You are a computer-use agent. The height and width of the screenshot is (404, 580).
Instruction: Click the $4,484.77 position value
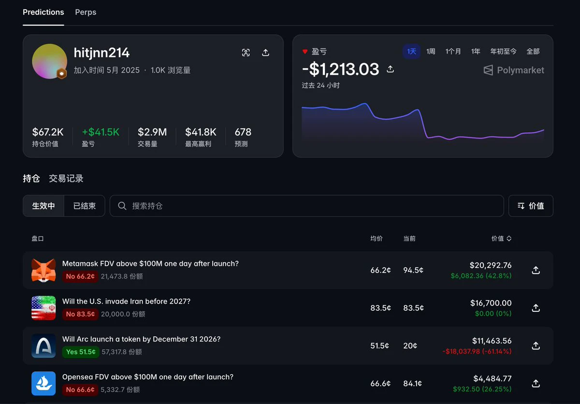pos(493,378)
